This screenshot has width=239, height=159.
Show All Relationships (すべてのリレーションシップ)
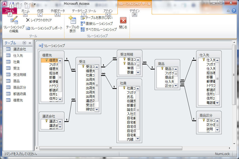click(x=99, y=29)
